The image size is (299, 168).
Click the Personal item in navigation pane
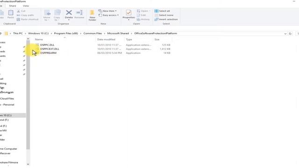click(7, 105)
